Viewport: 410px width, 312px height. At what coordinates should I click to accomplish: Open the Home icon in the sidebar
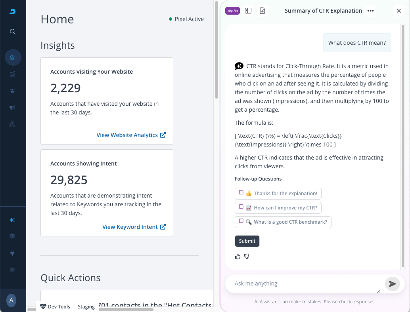13,57
